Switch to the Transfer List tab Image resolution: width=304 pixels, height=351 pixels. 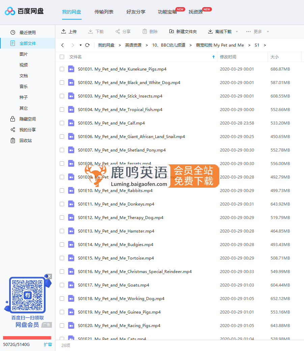104,12
